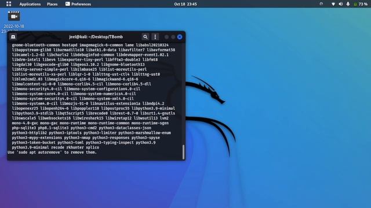Click 'liblvm2cmd2.03' in terminal output
Image resolution: width=371 pixels, height=208 pixels.
pyautogui.click(x=27, y=79)
